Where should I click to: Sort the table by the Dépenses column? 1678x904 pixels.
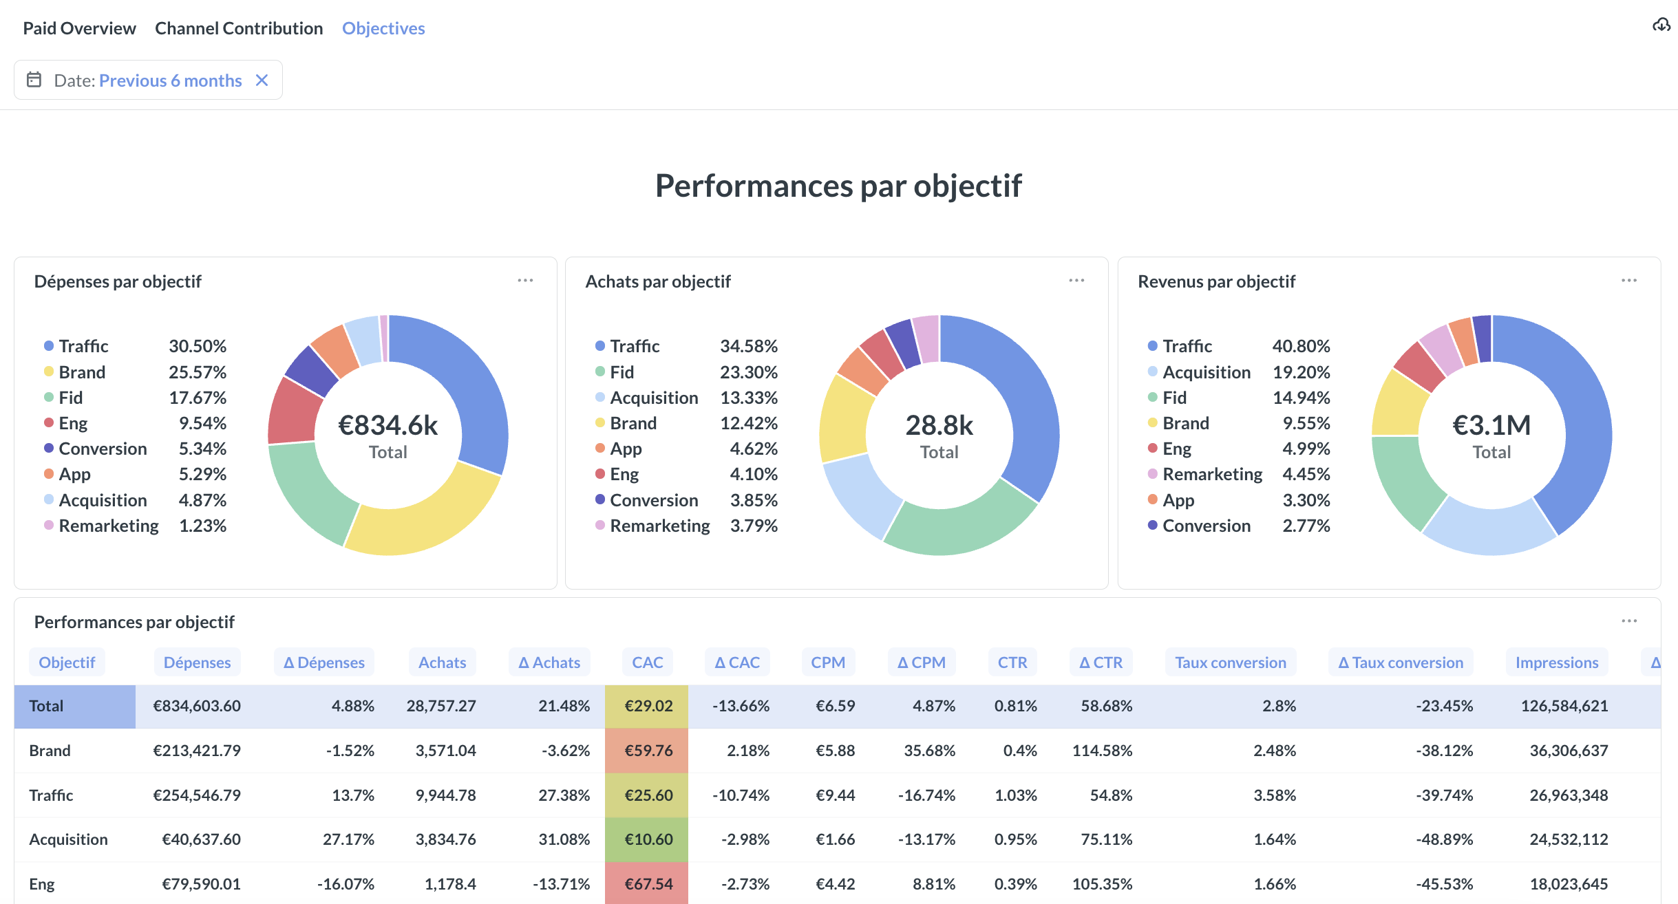pos(197,662)
